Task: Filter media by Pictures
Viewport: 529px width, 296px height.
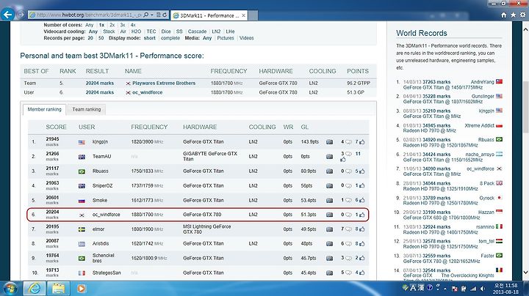Action: click(x=226, y=38)
